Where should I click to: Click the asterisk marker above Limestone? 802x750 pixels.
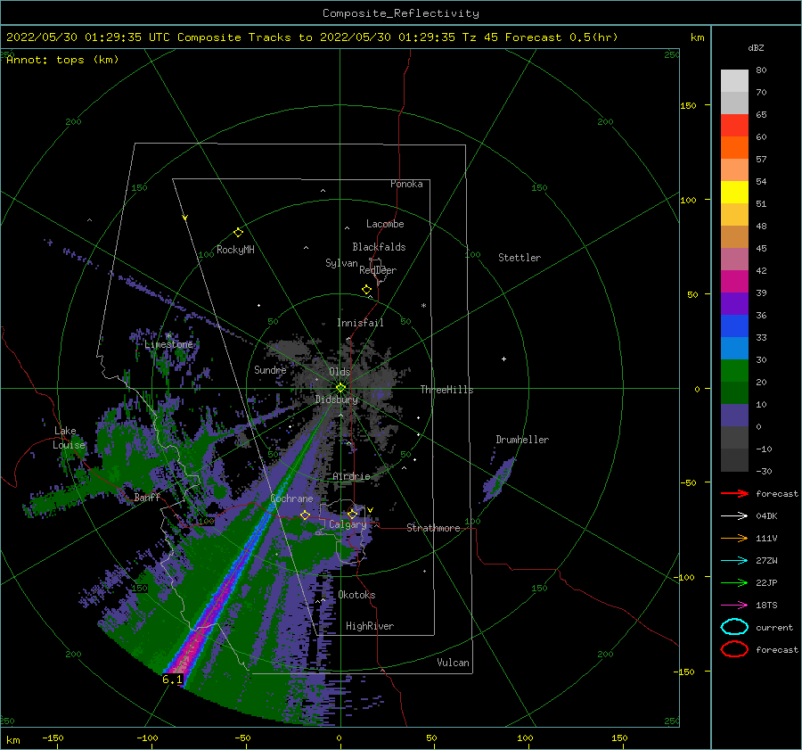(168, 336)
